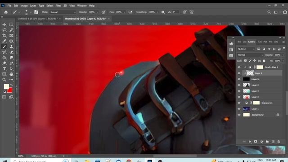Open the Window menu
The height and width of the screenshot is (162, 288).
pos(82,6)
